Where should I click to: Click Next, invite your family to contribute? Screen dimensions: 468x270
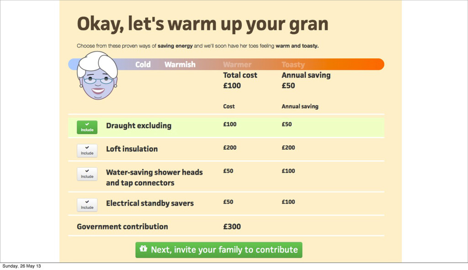coord(219,250)
